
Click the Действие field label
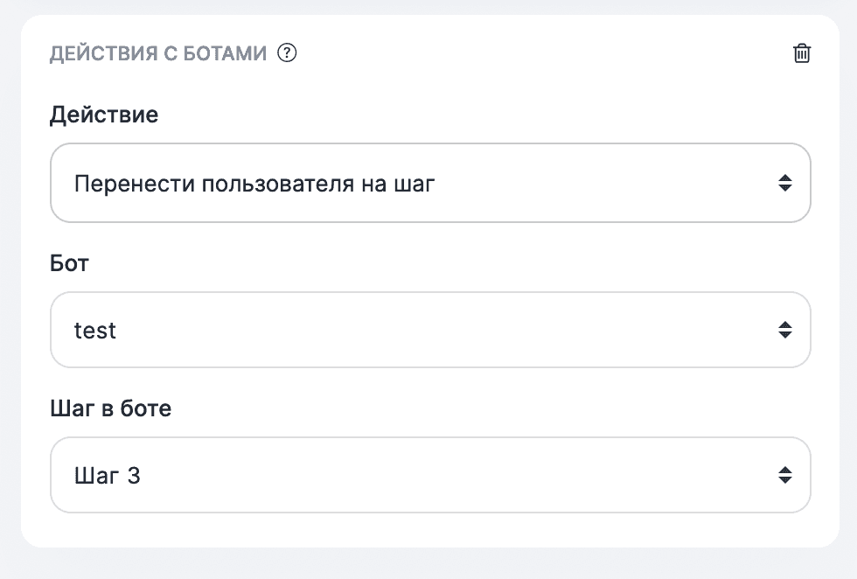(x=104, y=115)
